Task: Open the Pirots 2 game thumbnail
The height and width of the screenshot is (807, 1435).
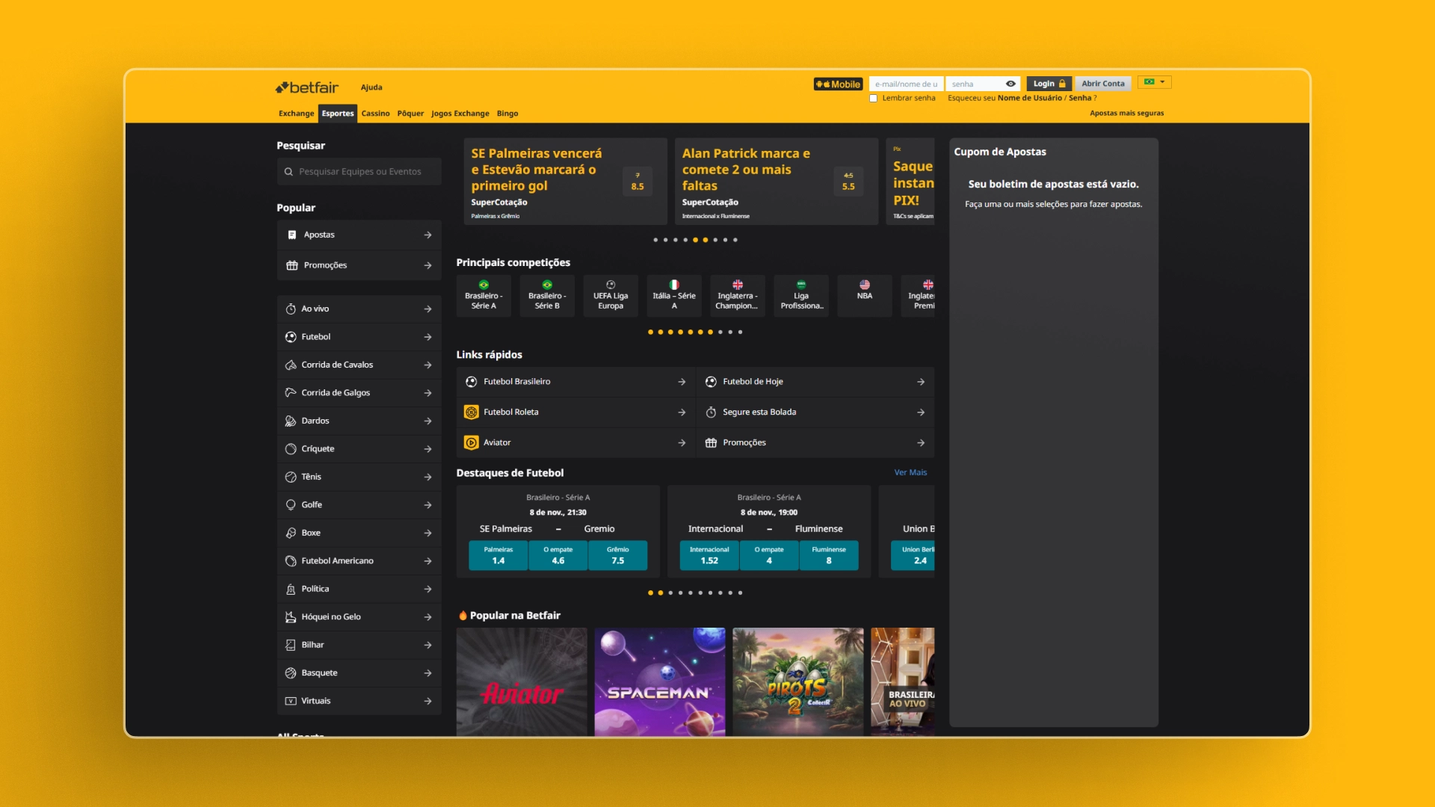Action: click(798, 681)
